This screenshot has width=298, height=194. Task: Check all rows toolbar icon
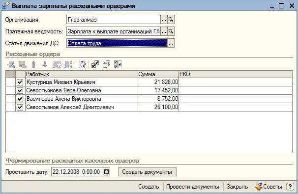point(95,64)
